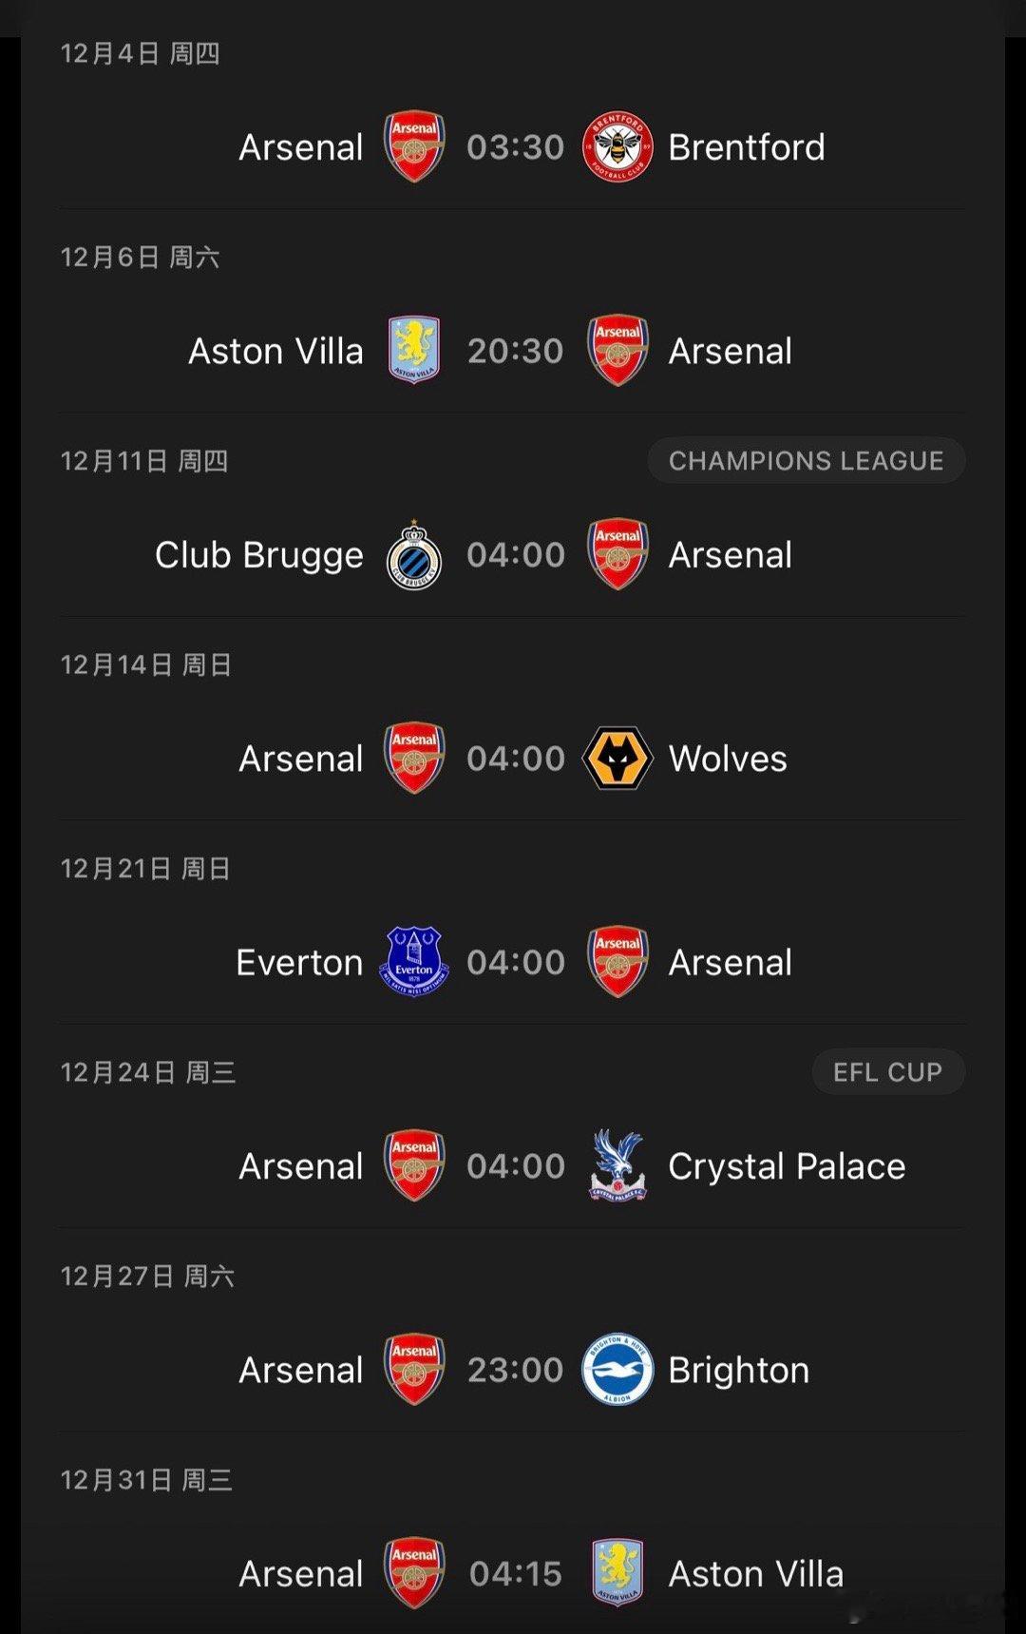
Task: Tap the 03:30 kickoff time
Action: [x=515, y=147]
